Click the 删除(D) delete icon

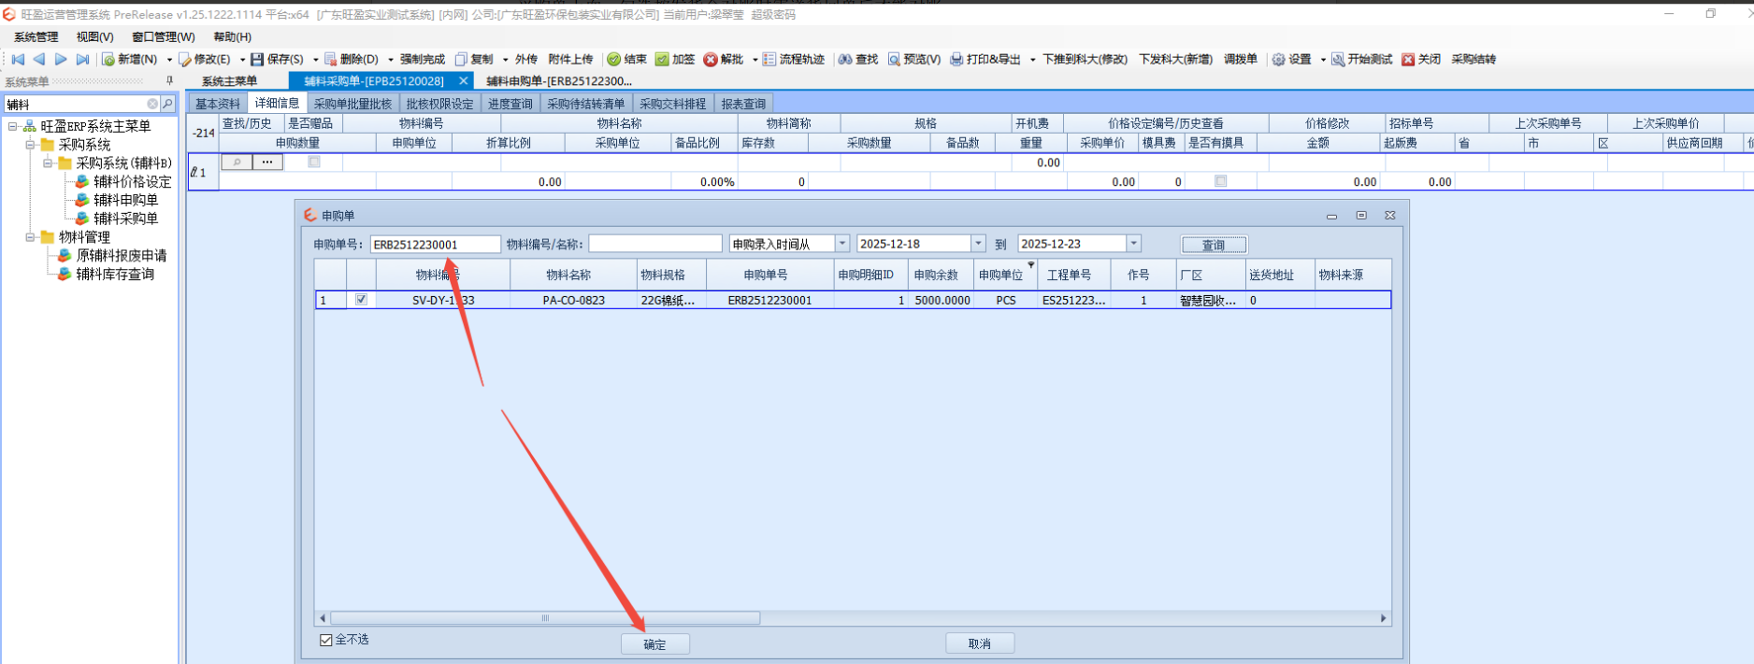[x=330, y=59]
